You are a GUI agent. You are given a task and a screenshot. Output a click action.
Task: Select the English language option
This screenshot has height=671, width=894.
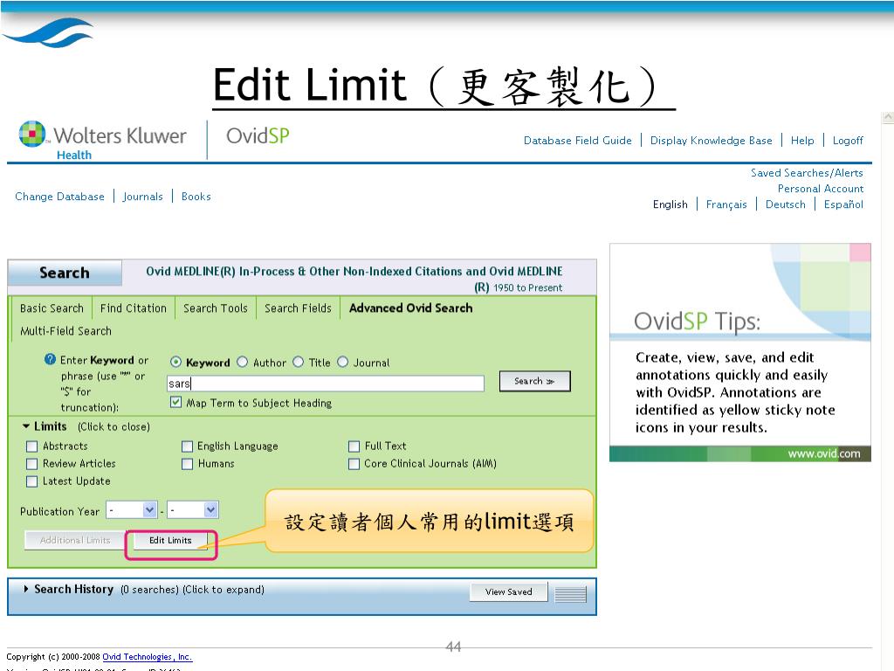click(670, 204)
